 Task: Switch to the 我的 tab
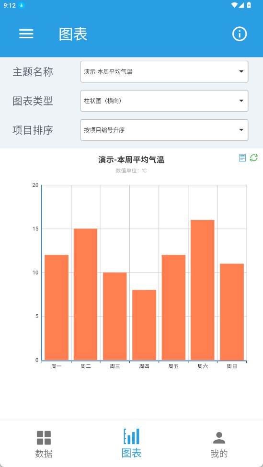click(x=219, y=444)
